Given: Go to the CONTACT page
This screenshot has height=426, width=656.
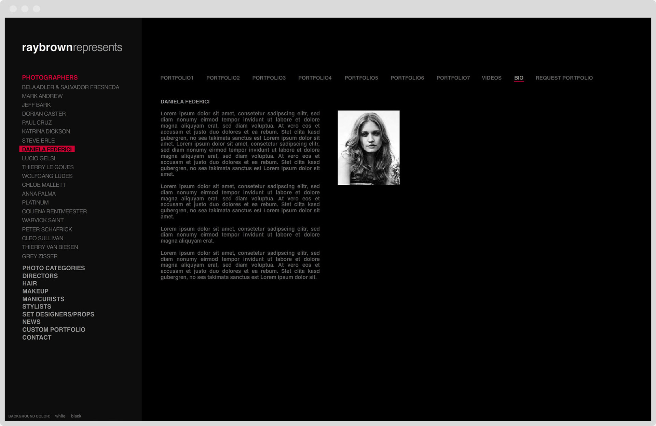Looking at the screenshot, I should 37,337.
